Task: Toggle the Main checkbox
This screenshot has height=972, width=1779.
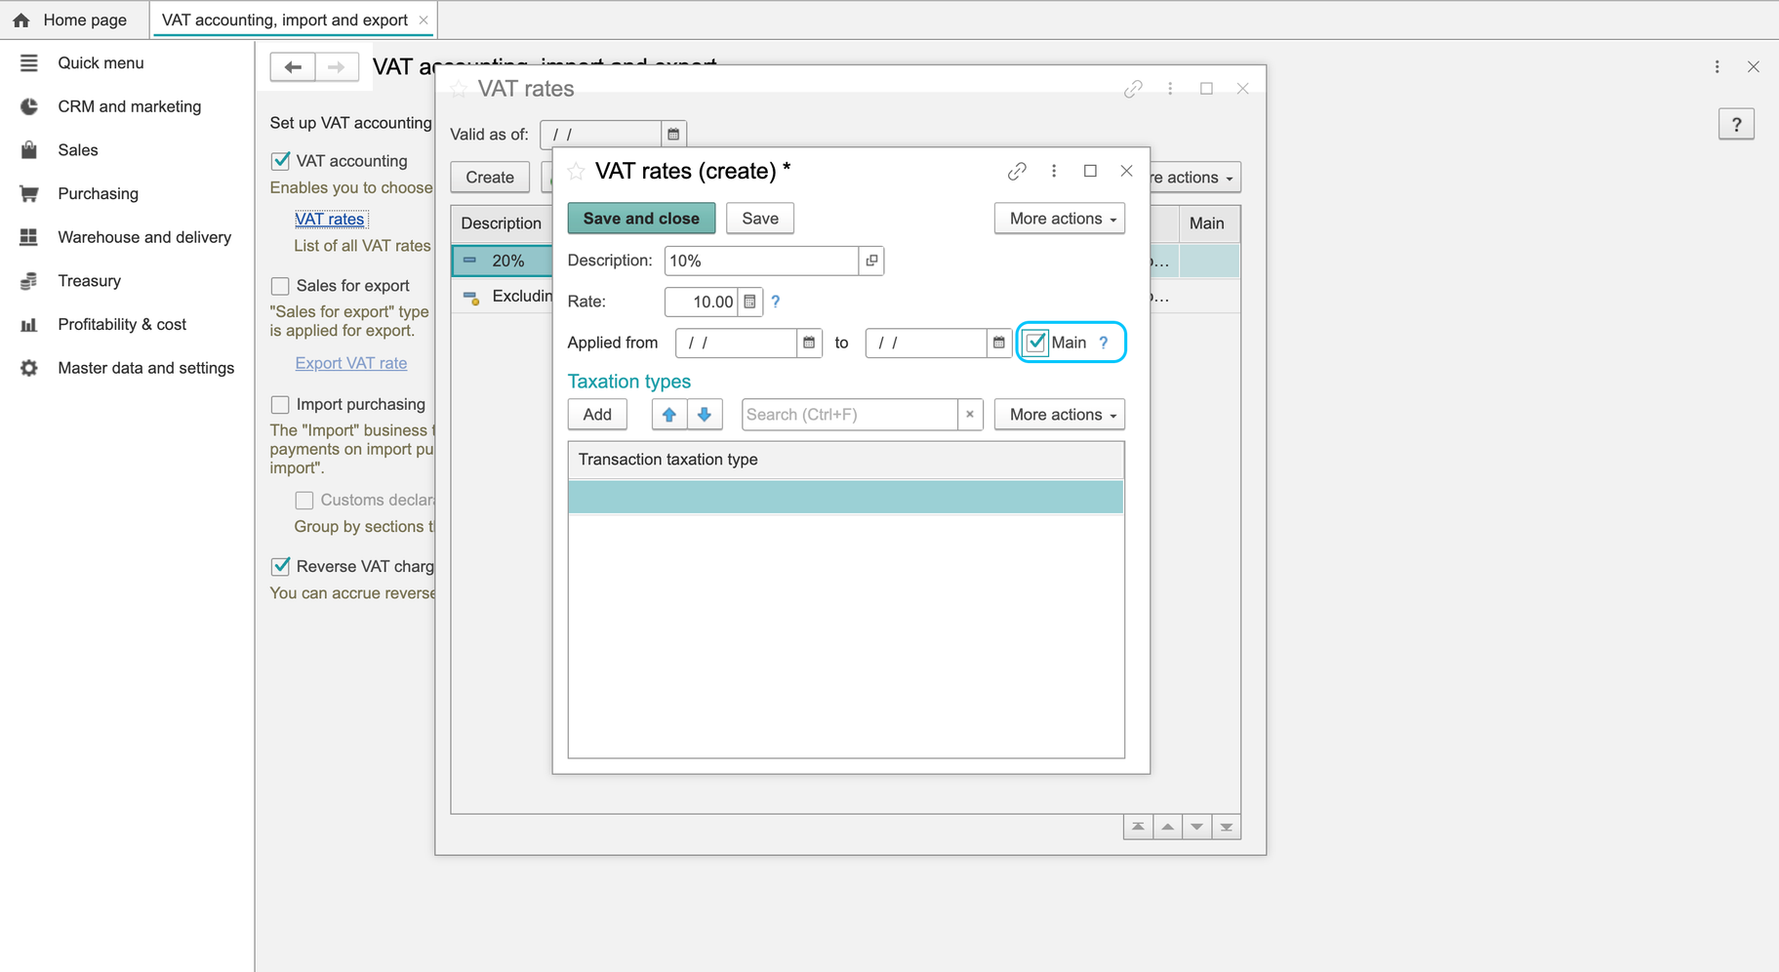Action: 1035,343
